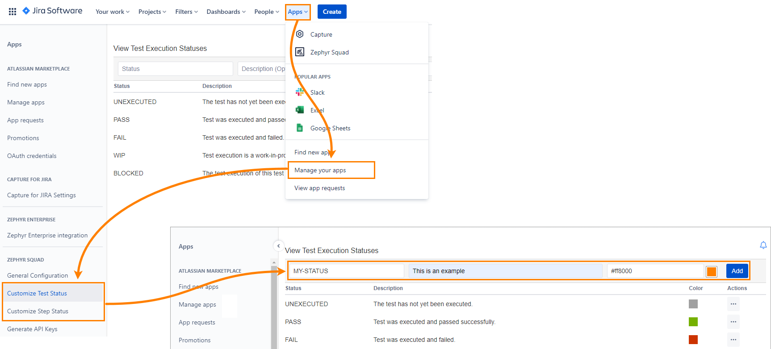This screenshot has height=349, width=771.
Task: Open actions menu for PASS status
Action: coord(733,322)
